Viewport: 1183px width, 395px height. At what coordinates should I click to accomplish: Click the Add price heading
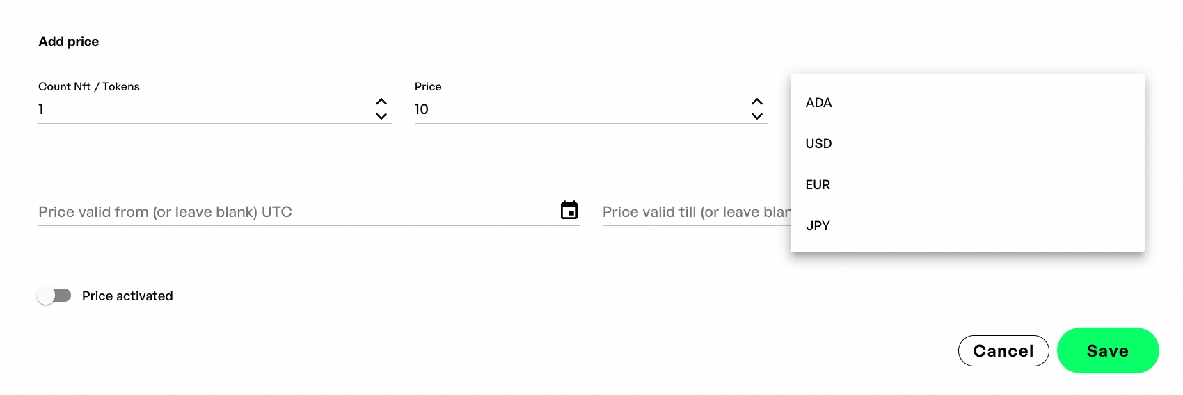[x=69, y=42]
